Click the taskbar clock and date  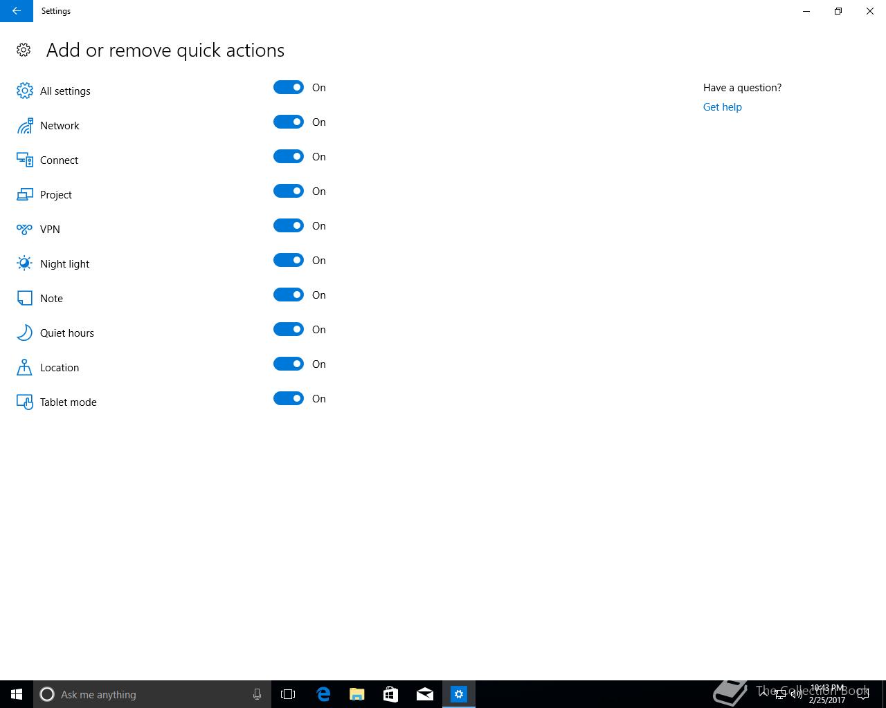828,694
